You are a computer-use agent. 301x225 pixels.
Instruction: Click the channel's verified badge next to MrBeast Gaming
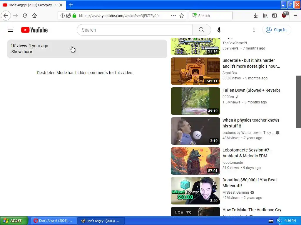252,192
